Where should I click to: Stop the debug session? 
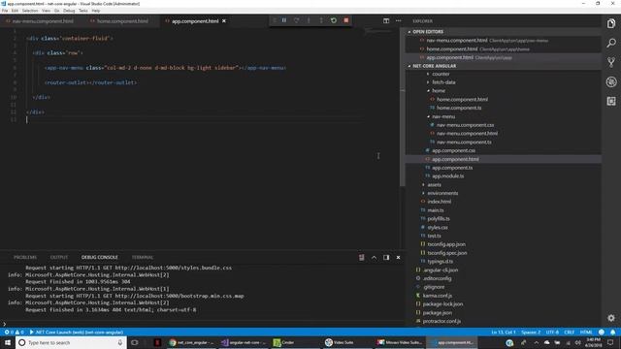[346, 20]
